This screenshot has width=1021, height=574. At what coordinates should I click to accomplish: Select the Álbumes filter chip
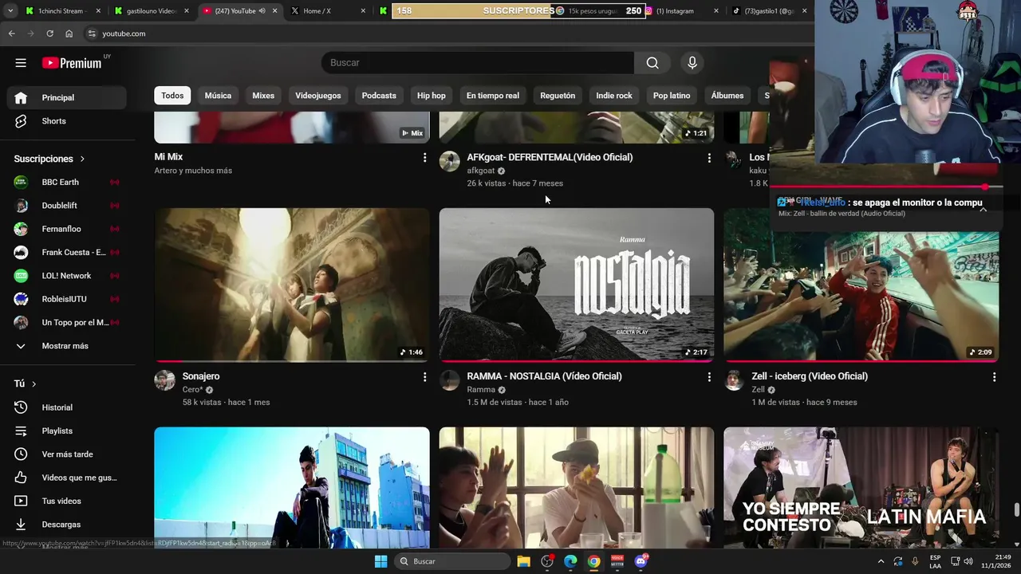click(x=727, y=96)
